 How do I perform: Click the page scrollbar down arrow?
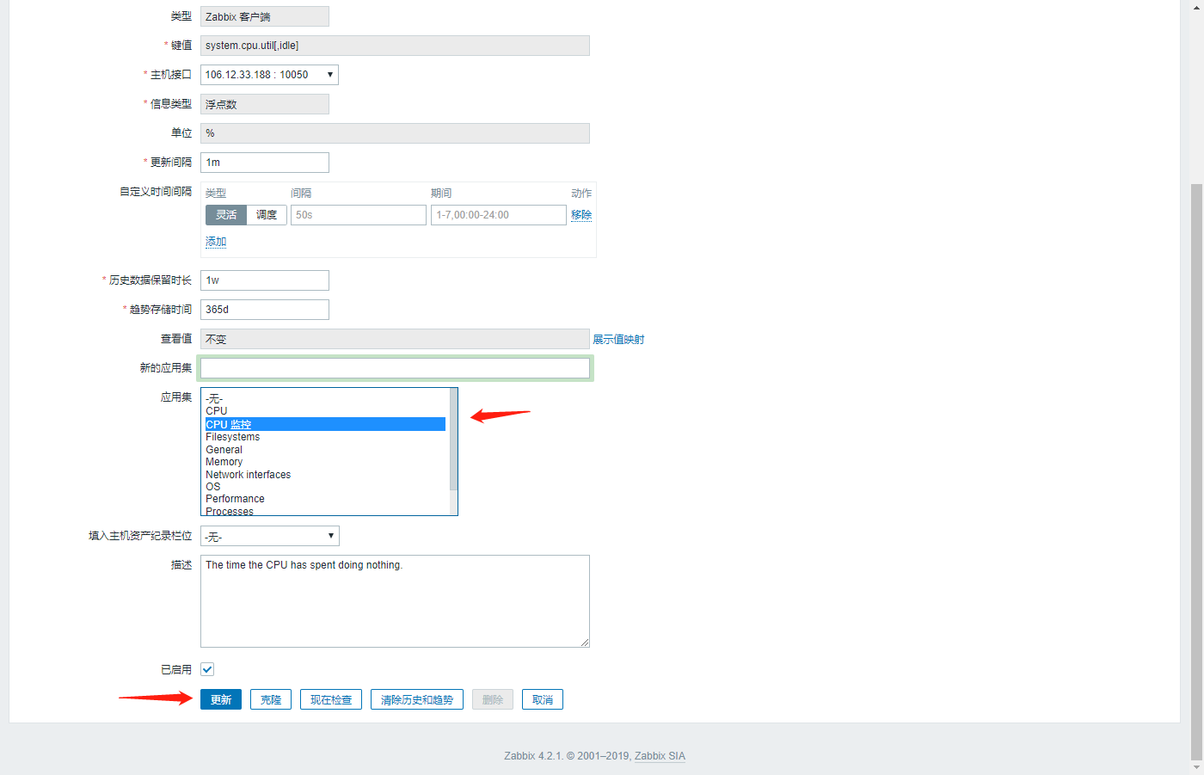[1196, 767]
